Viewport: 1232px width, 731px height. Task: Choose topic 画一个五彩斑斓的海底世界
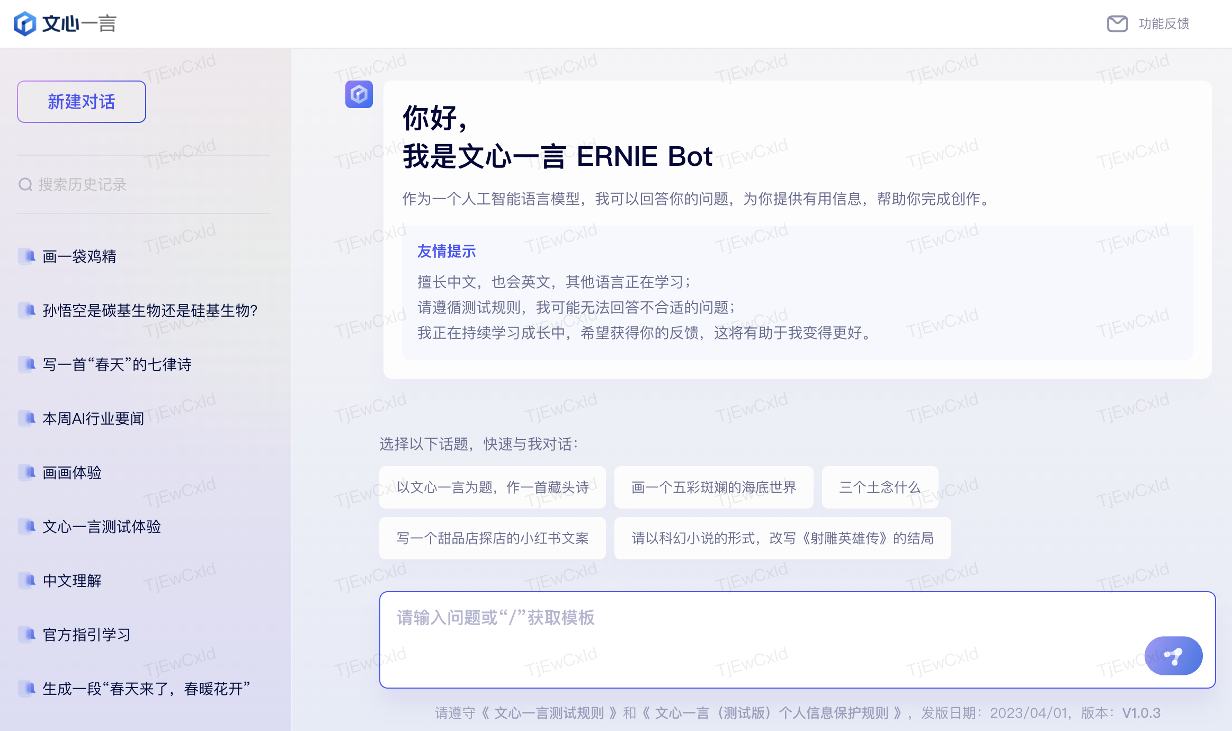click(x=713, y=487)
